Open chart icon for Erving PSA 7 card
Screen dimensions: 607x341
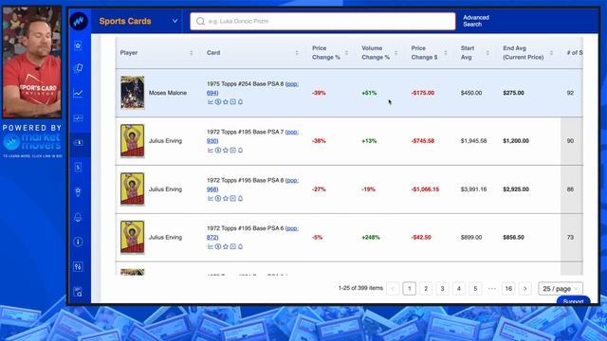[x=211, y=151]
